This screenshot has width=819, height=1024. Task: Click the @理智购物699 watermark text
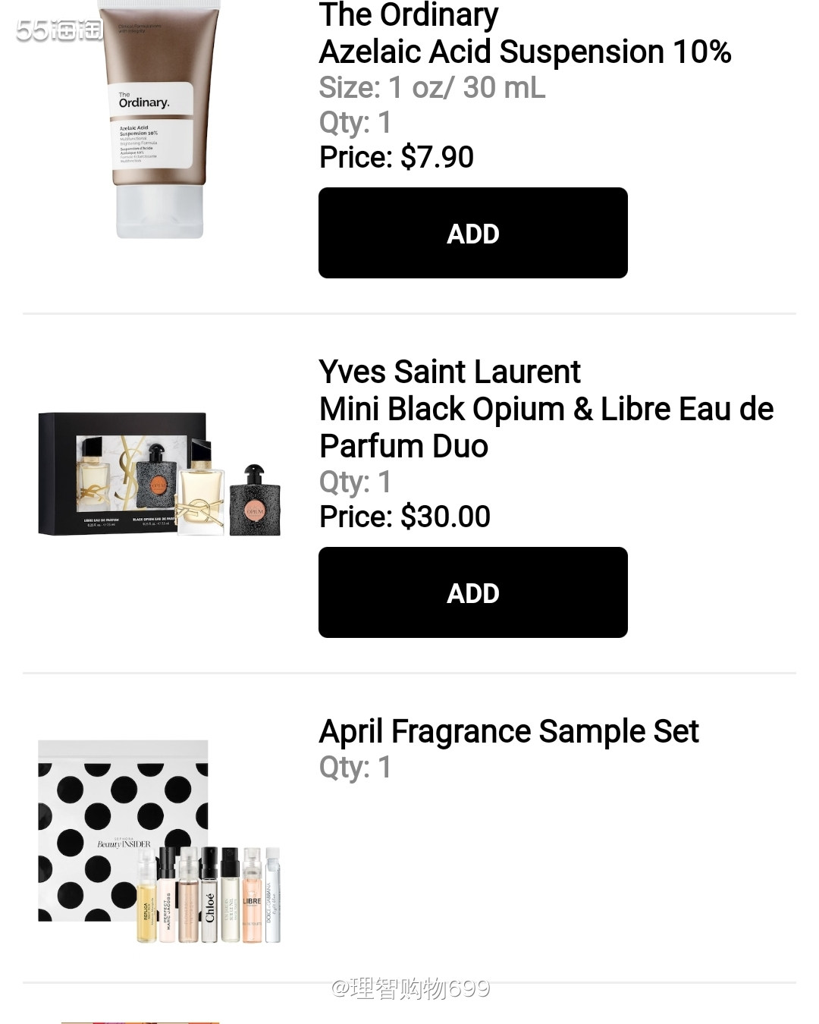pyautogui.click(x=410, y=988)
